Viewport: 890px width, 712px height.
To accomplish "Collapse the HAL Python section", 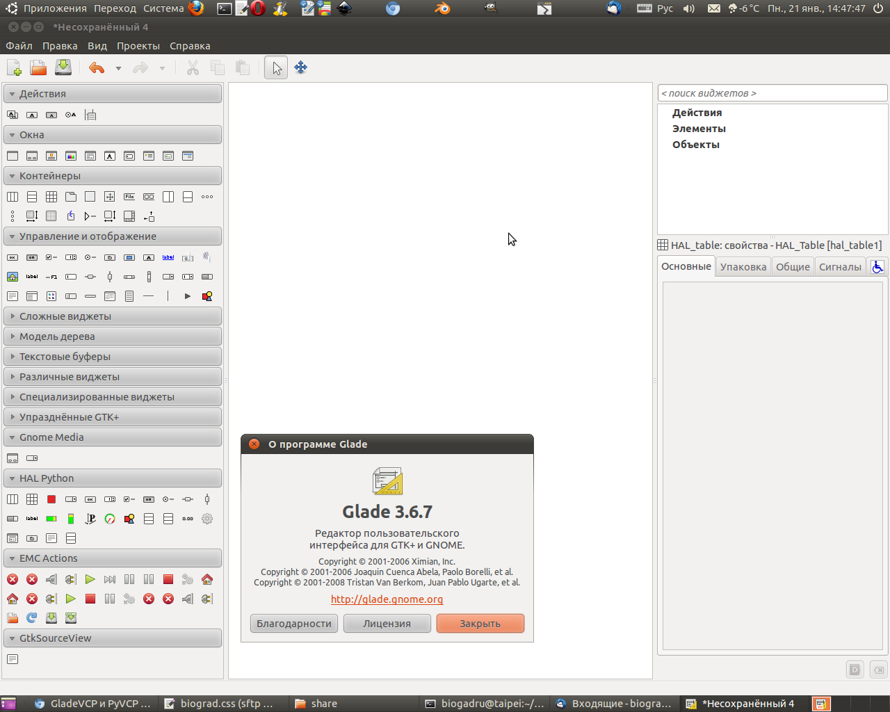I will click(x=113, y=478).
